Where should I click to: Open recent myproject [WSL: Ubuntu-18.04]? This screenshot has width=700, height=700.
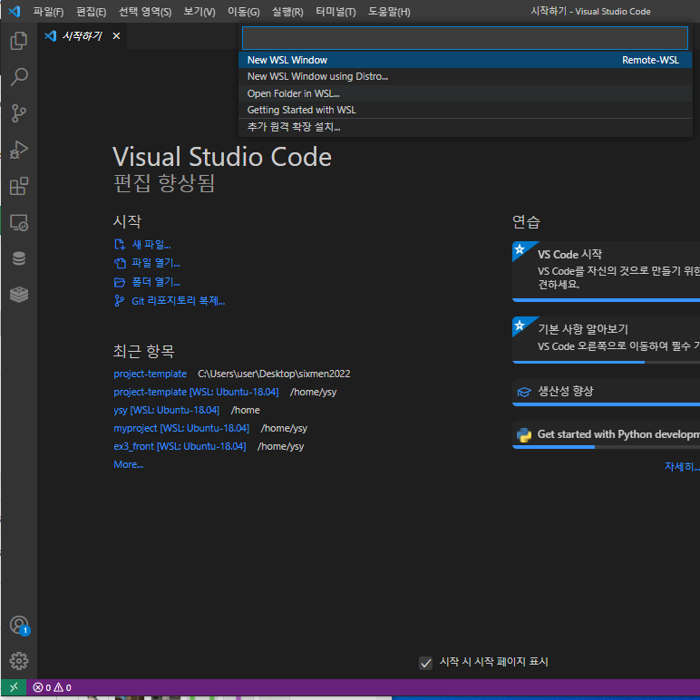tap(181, 428)
